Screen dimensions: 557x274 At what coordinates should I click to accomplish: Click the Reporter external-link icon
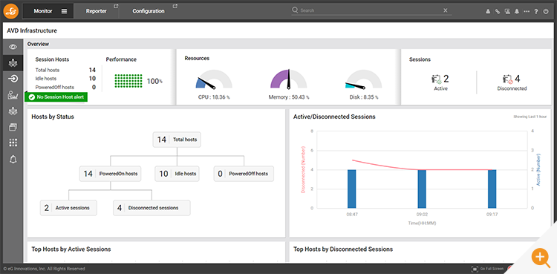pyautogui.click(x=115, y=6)
